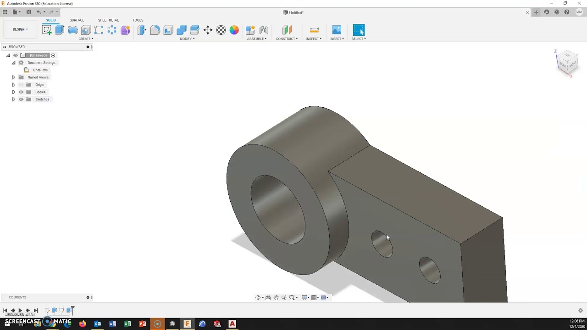Image resolution: width=587 pixels, height=330 pixels.
Task: Select the Hole tool
Action: tap(86, 30)
